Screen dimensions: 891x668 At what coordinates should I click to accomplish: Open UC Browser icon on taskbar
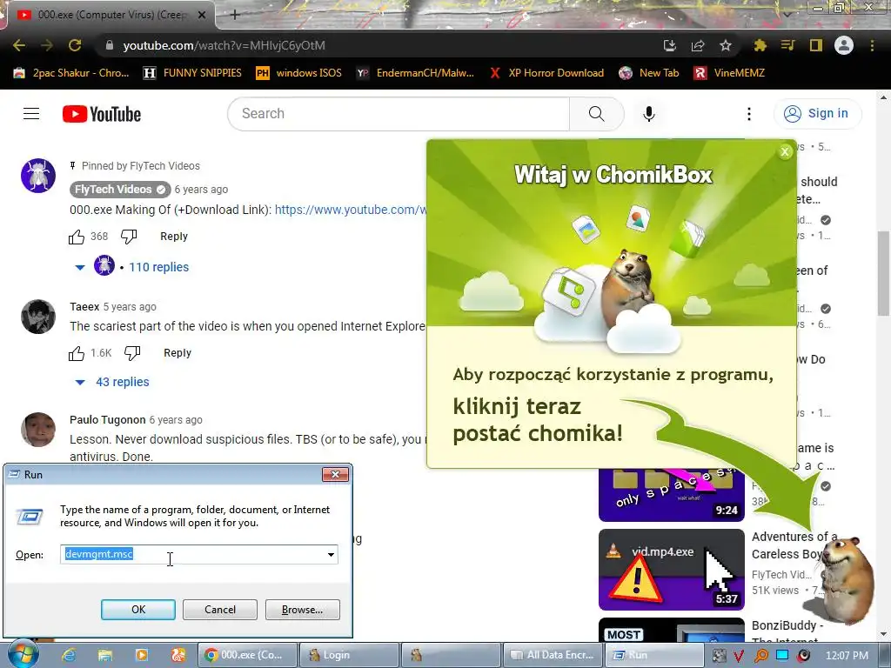[178, 656]
